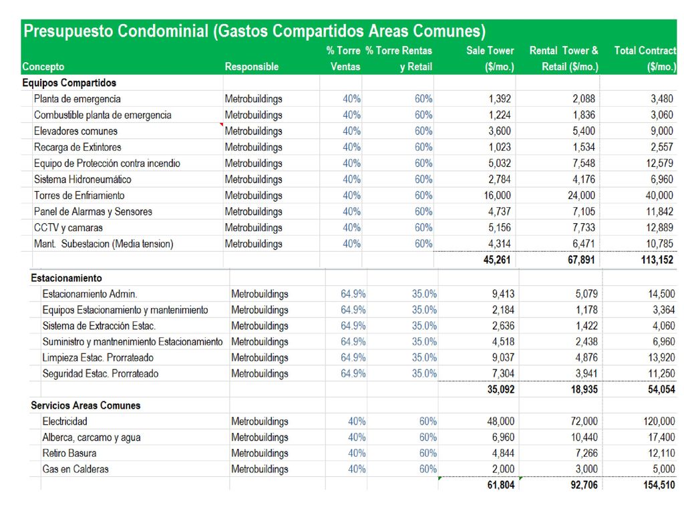The height and width of the screenshot is (513, 684).
Task: Click the 'Combustible planta de emergencia' cell
Action: coord(102,115)
